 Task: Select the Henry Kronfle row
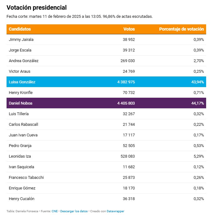[106, 92]
